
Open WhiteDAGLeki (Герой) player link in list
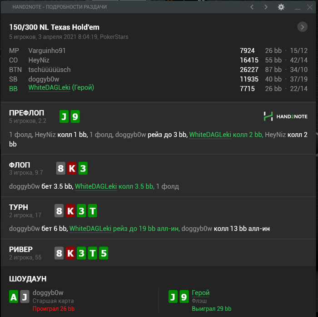61,87
